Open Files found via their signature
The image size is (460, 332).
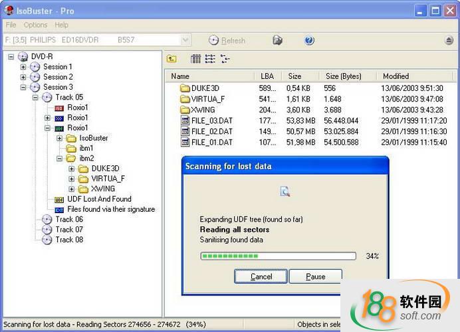(x=110, y=209)
